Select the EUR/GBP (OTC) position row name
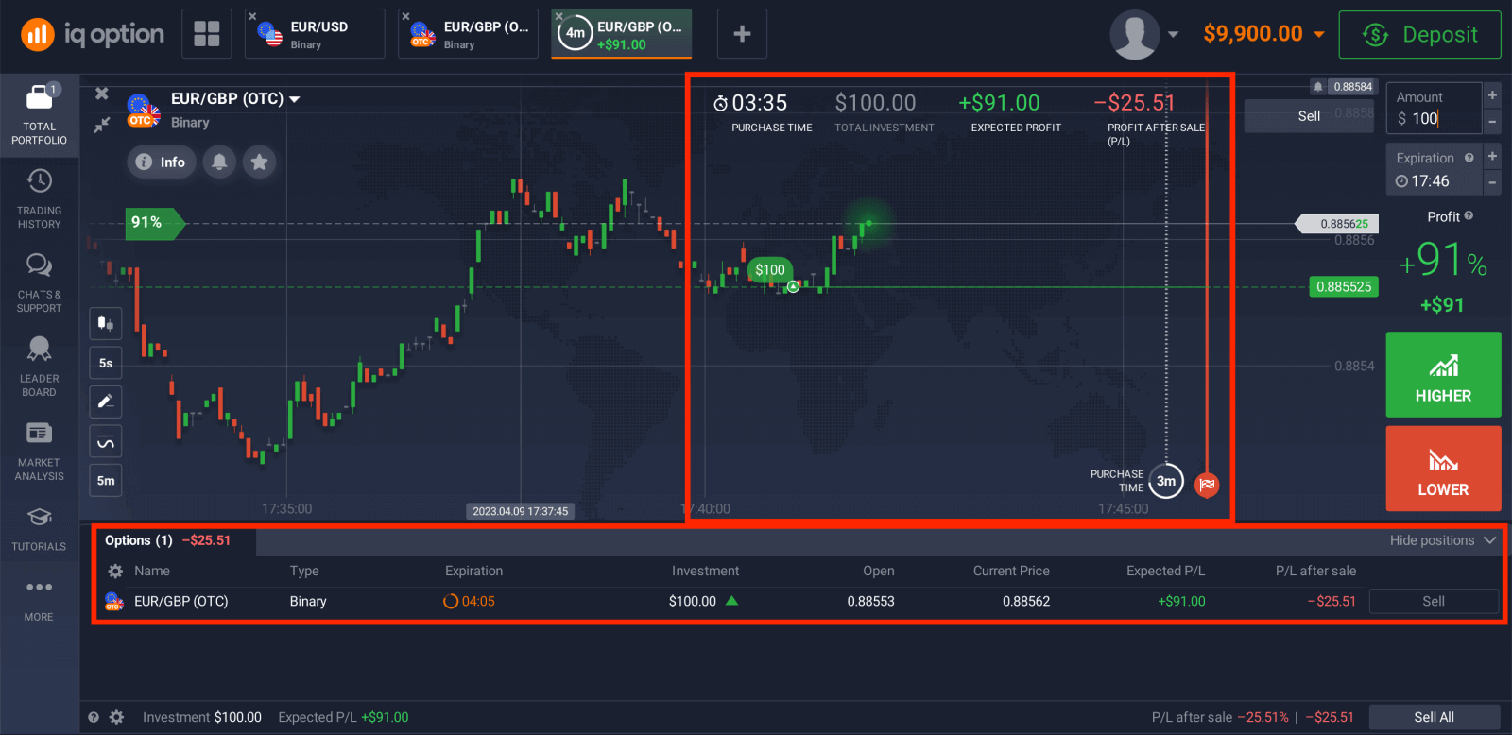The height and width of the screenshot is (735, 1512). (180, 601)
